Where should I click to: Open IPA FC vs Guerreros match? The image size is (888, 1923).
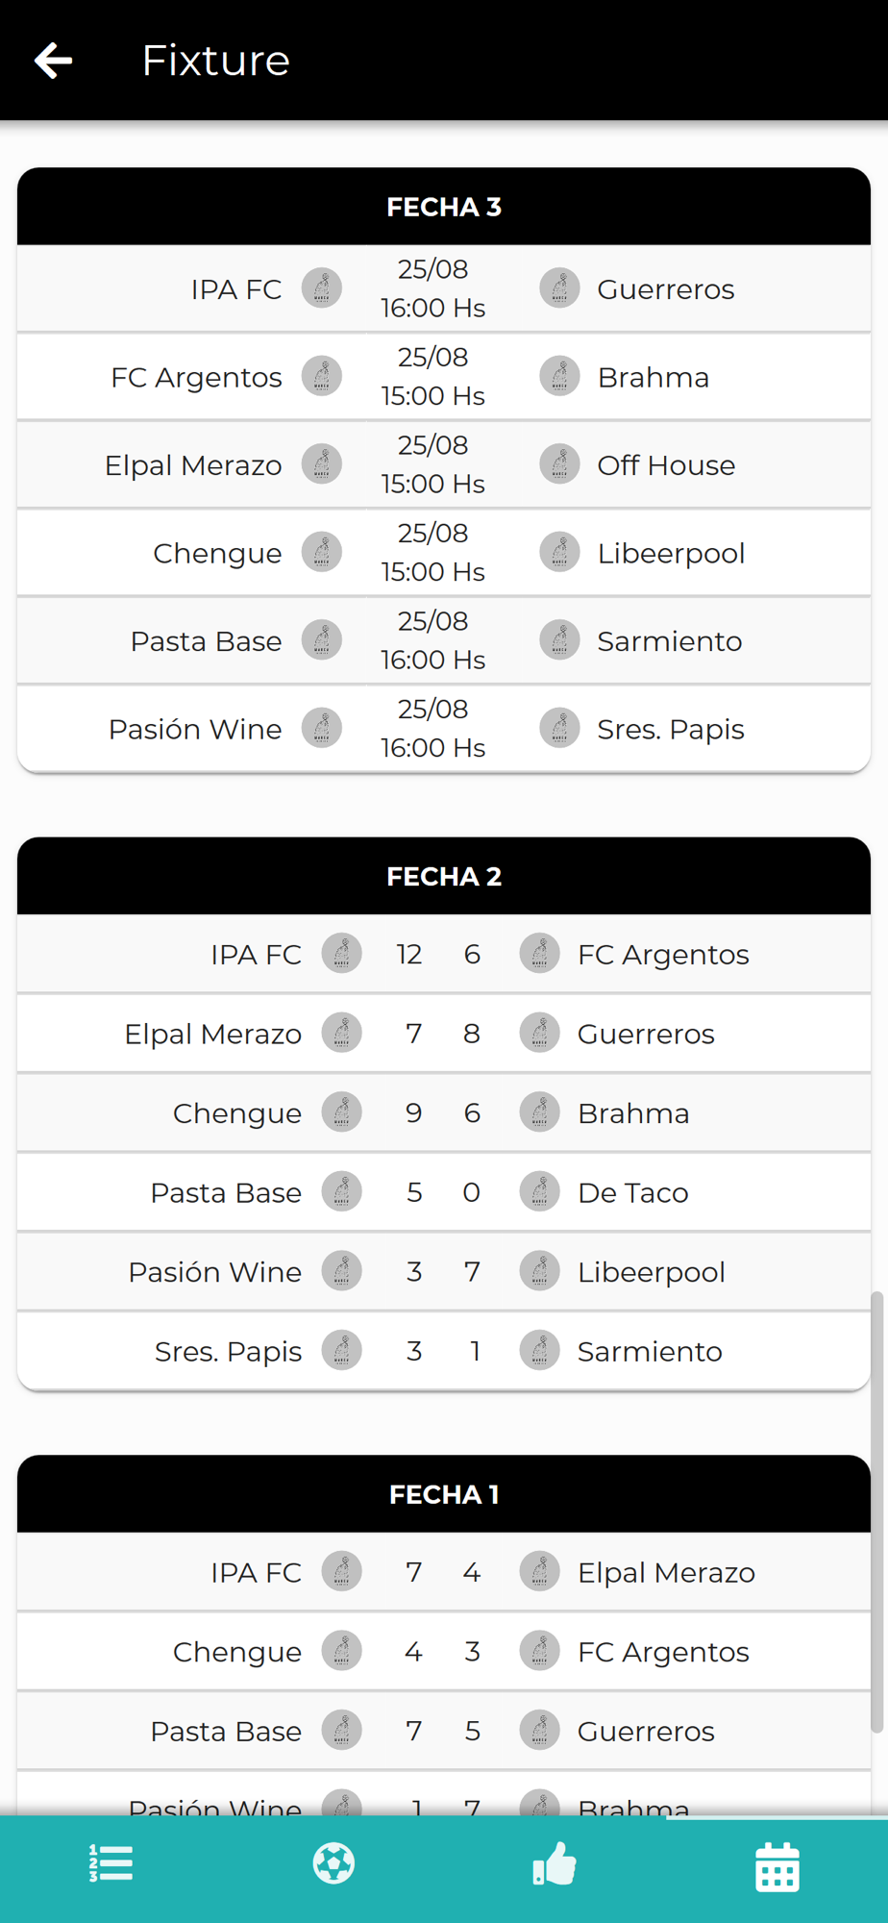pyautogui.click(x=444, y=289)
